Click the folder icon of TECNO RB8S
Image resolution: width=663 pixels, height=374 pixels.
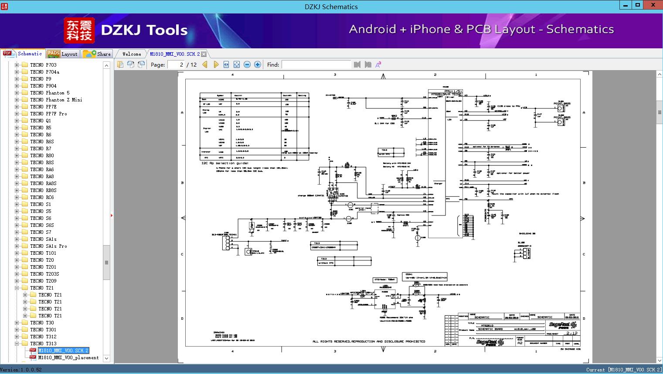pyautogui.click(x=25, y=190)
